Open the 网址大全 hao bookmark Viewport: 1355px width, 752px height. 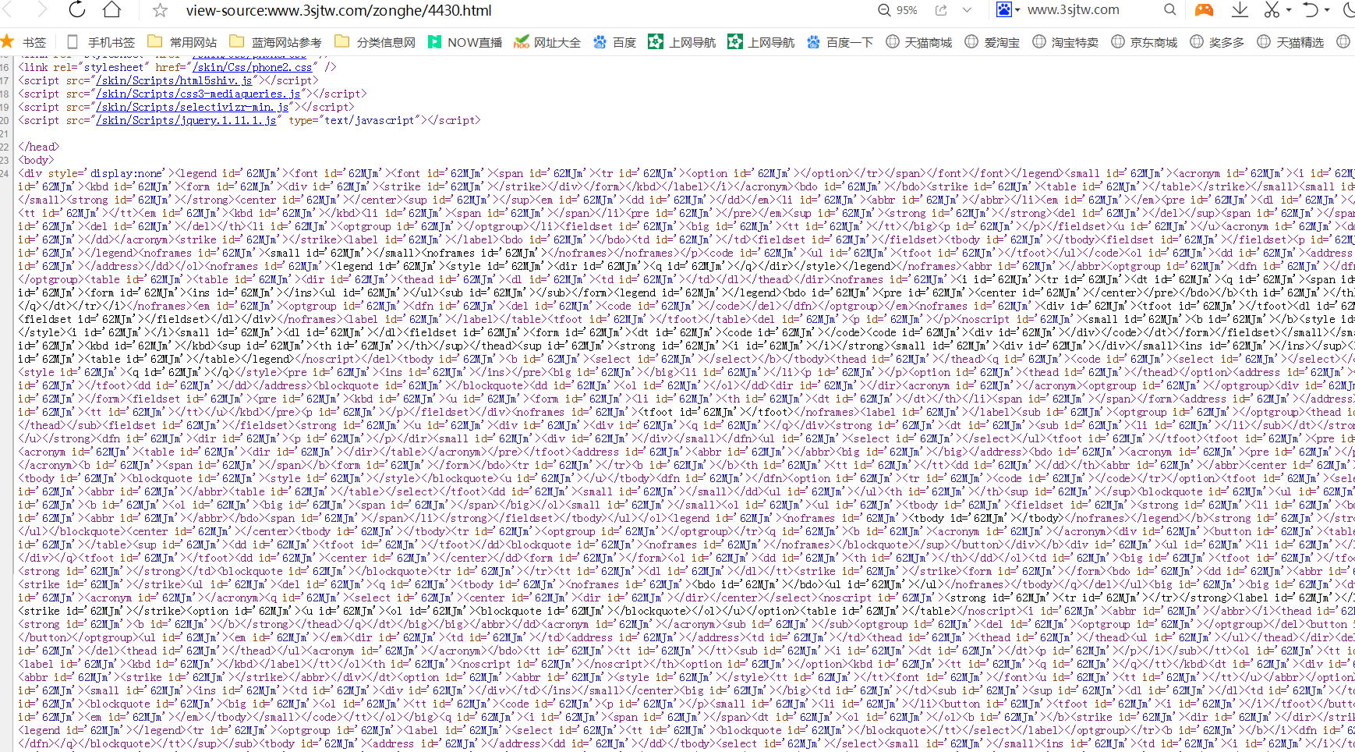click(547, 42)
